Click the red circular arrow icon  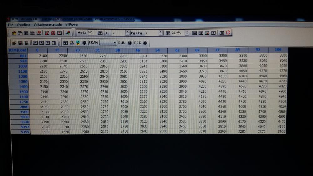tap(228, 33)
